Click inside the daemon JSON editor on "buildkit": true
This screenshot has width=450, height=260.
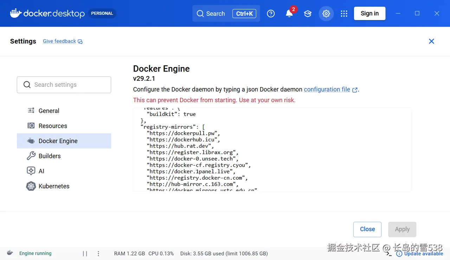[x=171, y=114]
